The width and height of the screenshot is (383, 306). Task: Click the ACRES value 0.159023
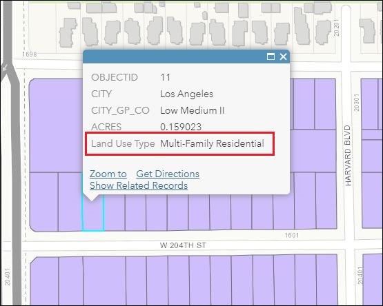coord(181,127)
